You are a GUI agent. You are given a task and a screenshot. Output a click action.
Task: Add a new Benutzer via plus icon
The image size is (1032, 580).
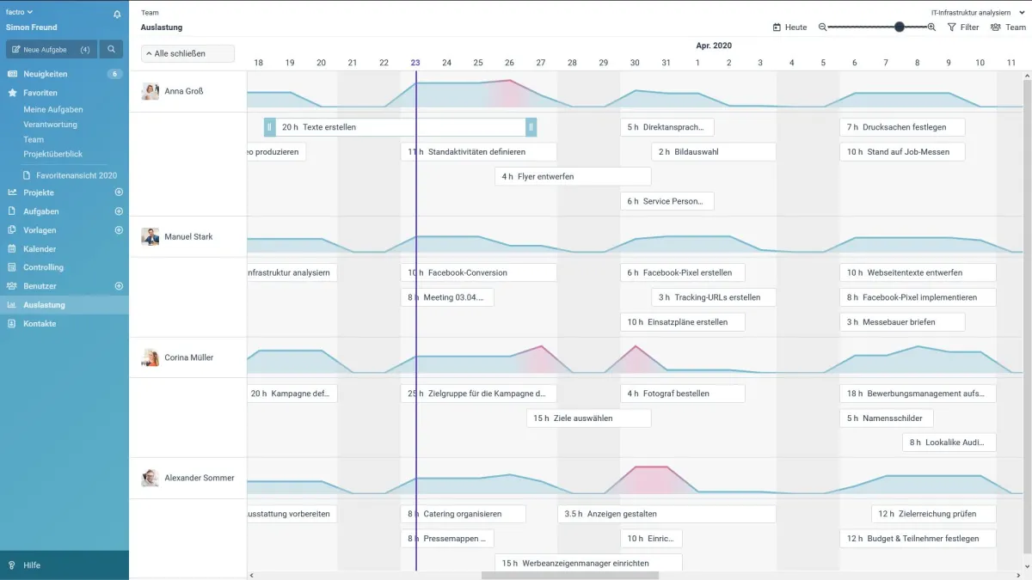tap(119, 286)
